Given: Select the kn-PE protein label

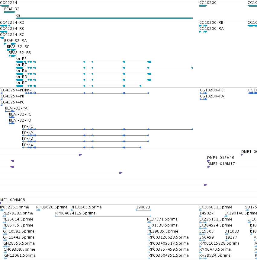Looking at the screenshot, I should (x=27, y=144).
